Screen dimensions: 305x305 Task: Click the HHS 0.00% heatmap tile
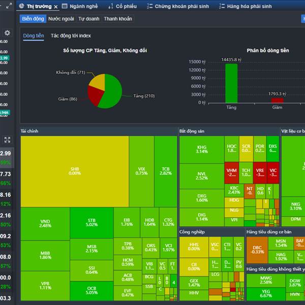pos(194,247)
